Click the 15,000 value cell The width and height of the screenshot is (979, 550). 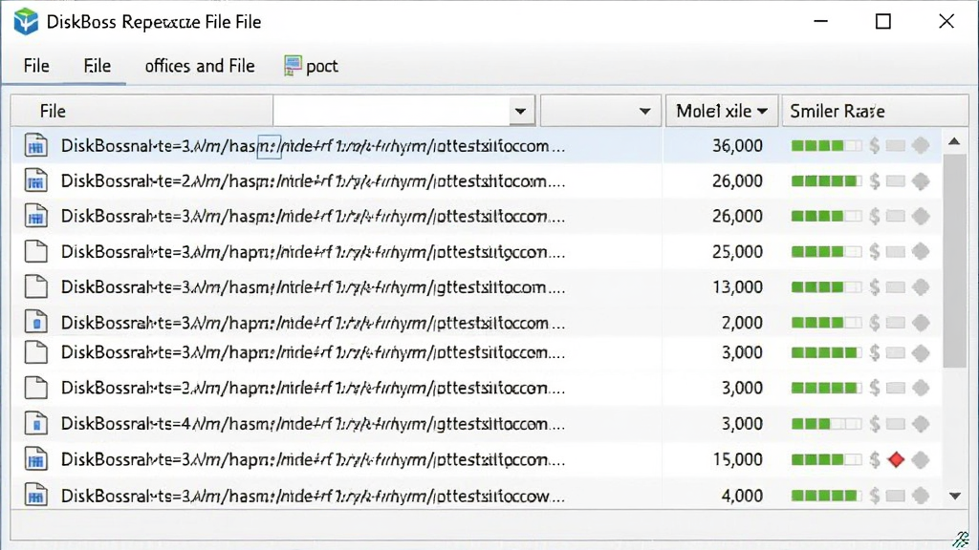(x=737, y=459)
